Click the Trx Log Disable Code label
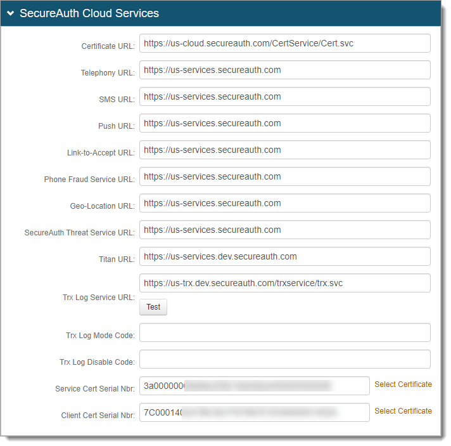 pos(97,362)
